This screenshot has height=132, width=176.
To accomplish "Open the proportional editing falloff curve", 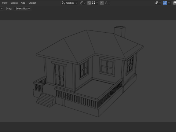I will click(107, 3).
